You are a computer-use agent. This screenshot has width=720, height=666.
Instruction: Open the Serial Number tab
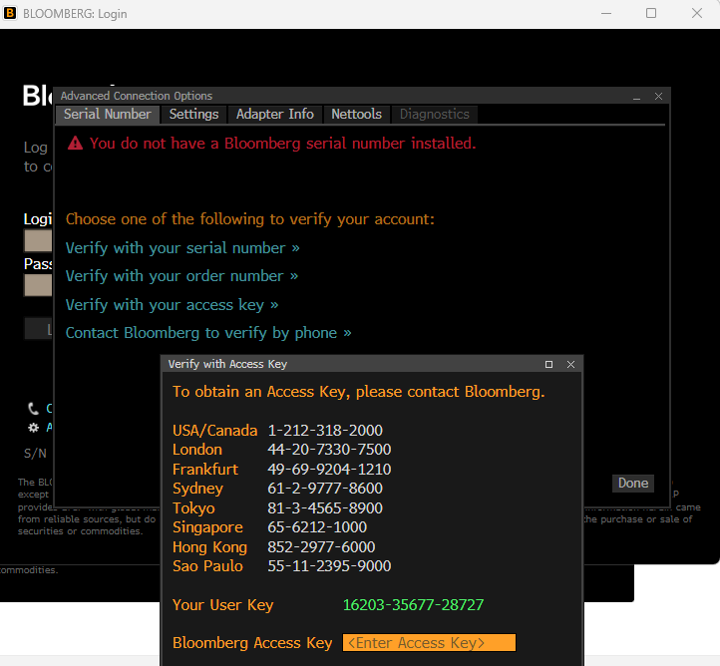click(108, 115)
